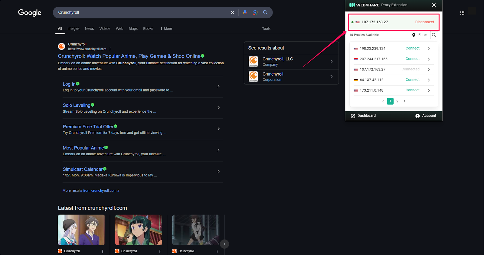Open options menu of second Crunchyroll video card
Viewport: 484px width, 255px height.
coord(160,251)
